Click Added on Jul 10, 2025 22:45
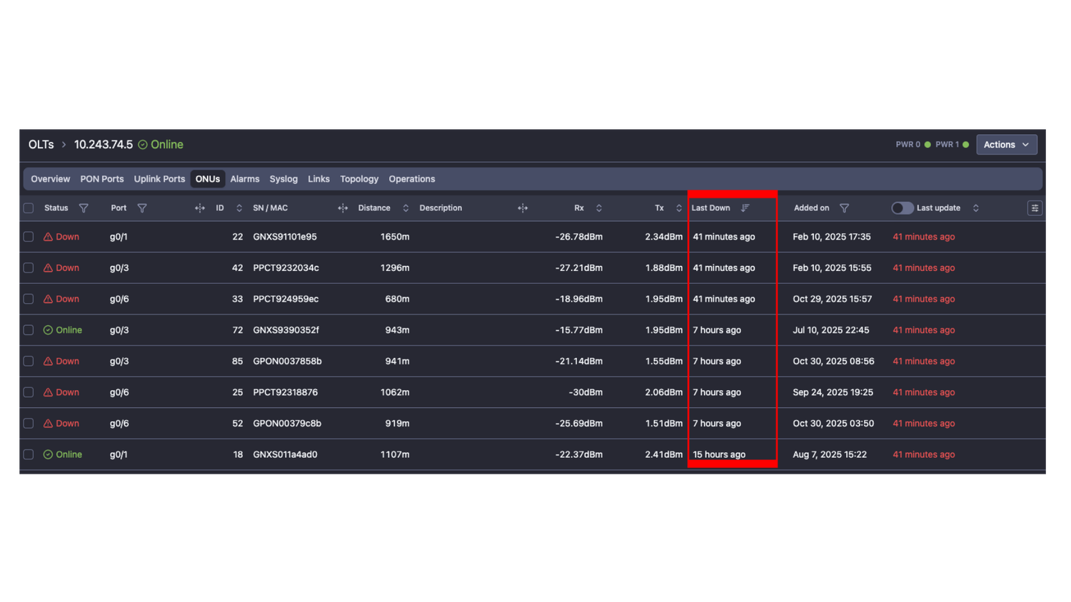 831,330
